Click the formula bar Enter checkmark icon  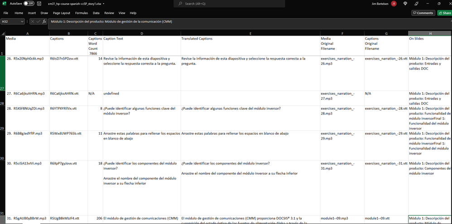pyautogui.click(x=38, y=22)
